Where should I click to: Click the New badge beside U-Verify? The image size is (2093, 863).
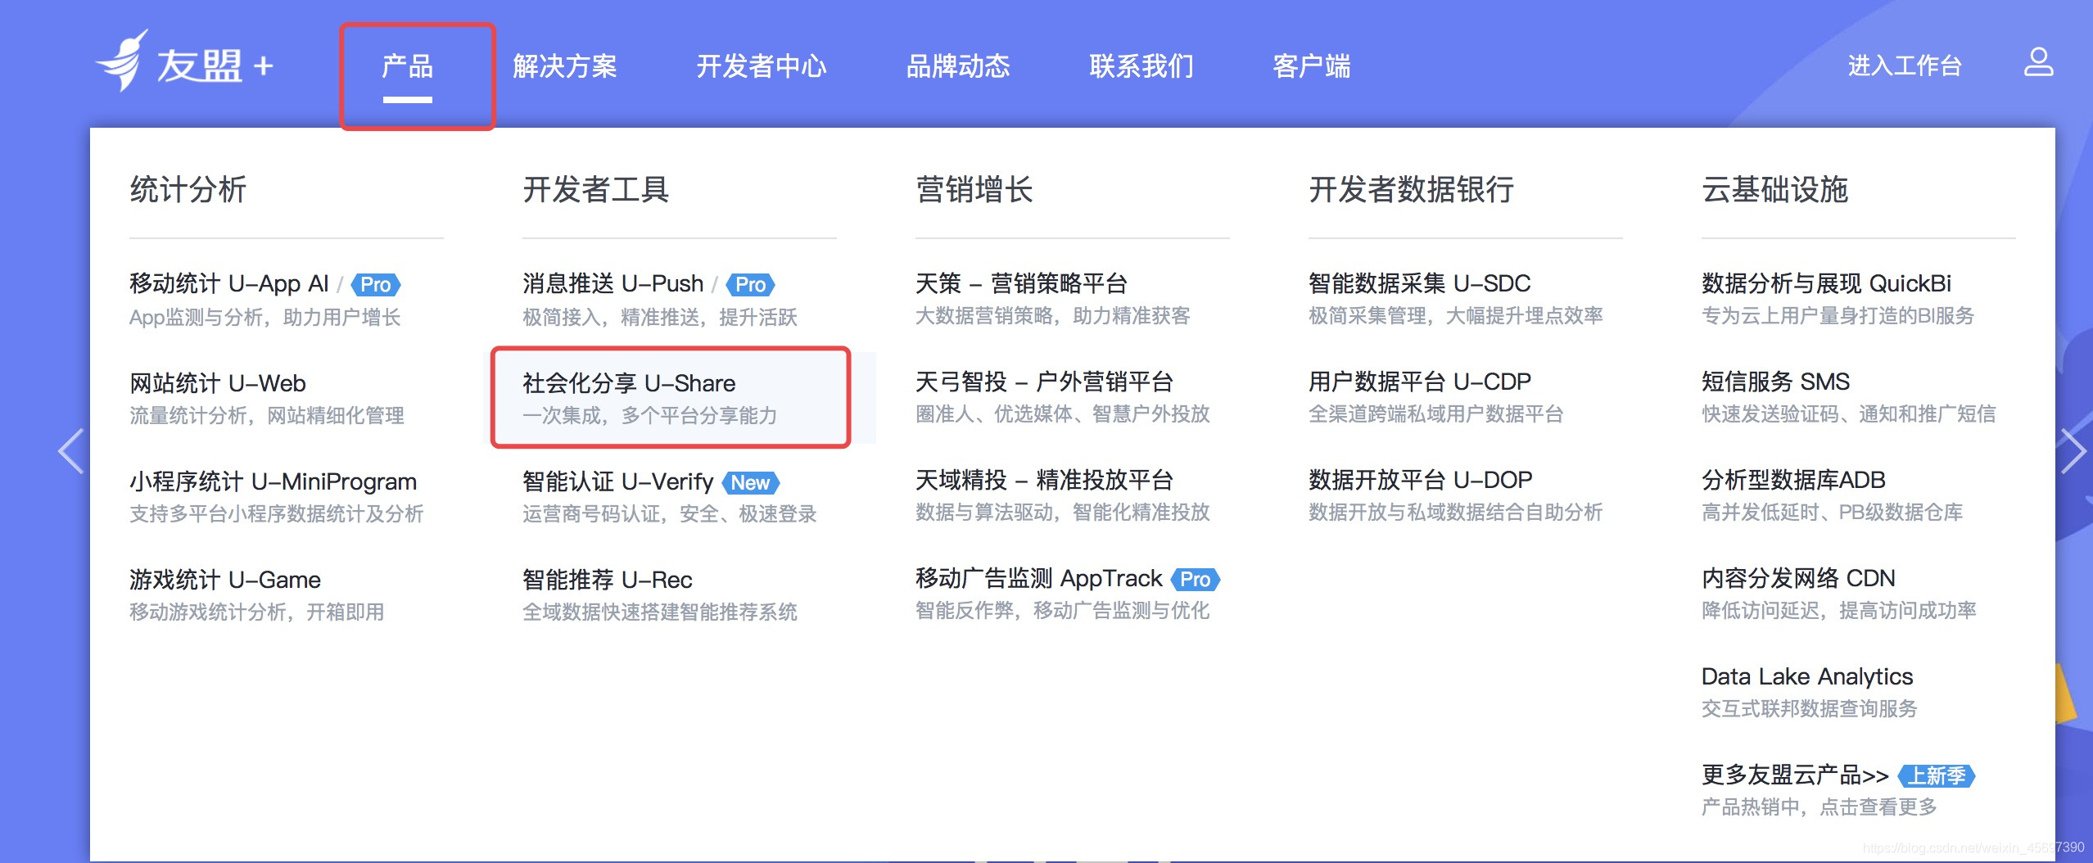pyautogui.click(x=750, y=482)
